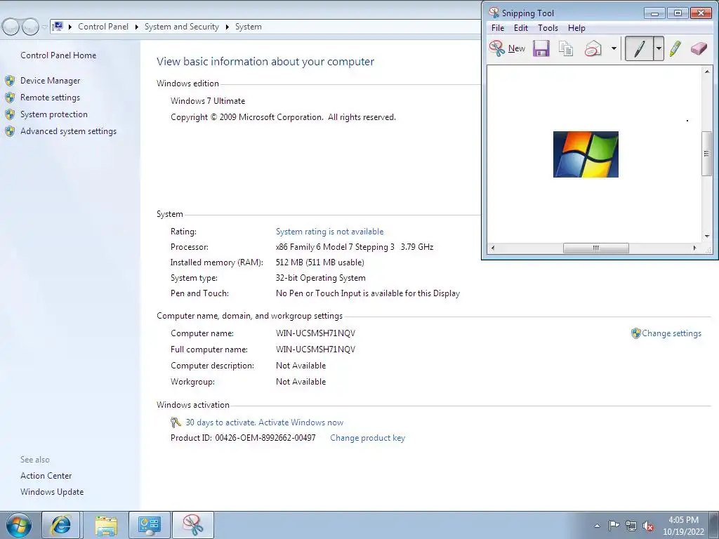Select the Highlighter tool
The height and width of the screenshot is (539, 719).
(x=675, y=48)
